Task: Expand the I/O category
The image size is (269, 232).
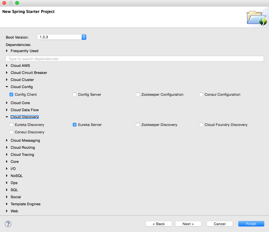Action: click(7, 169)
